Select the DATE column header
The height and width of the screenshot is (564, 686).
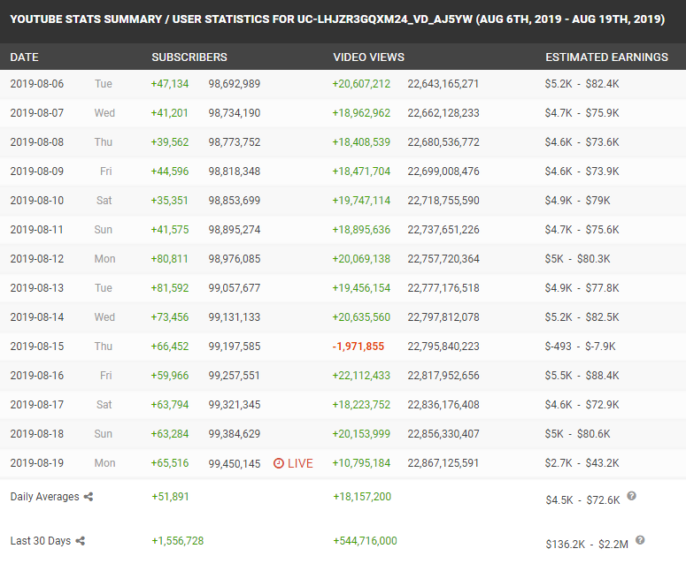coord(24,57)
